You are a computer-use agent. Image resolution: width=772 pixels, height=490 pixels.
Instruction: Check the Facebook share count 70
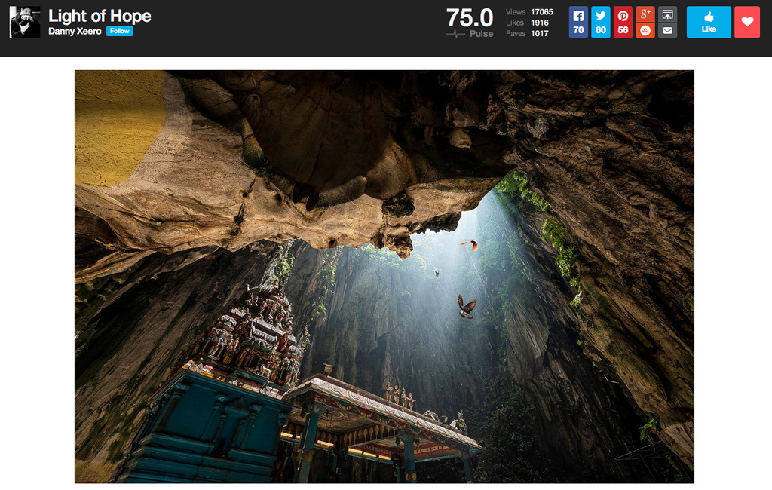578,31
